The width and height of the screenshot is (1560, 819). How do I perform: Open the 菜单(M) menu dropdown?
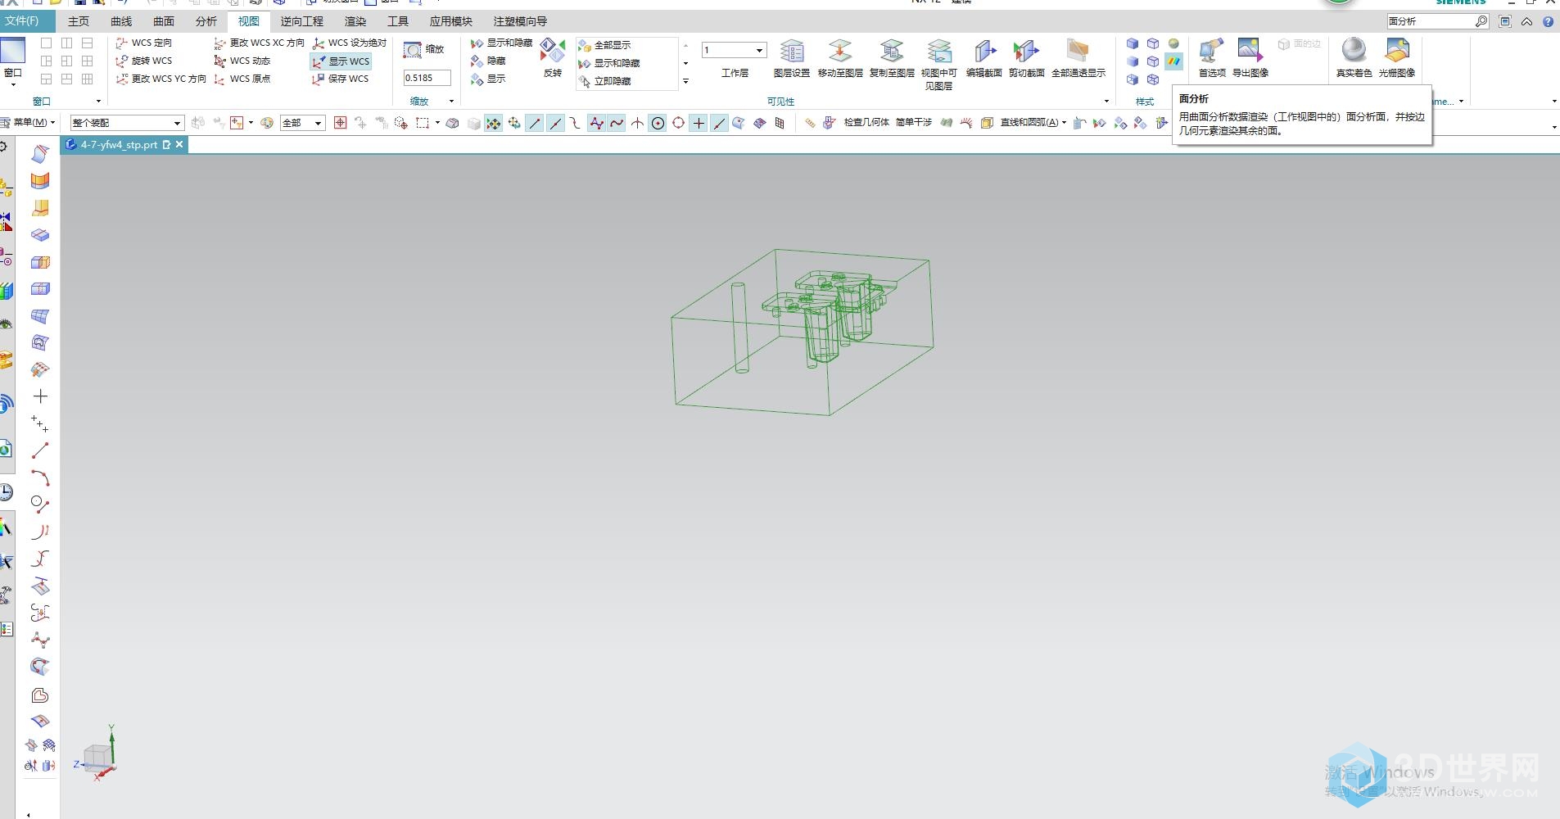[29, 123]
